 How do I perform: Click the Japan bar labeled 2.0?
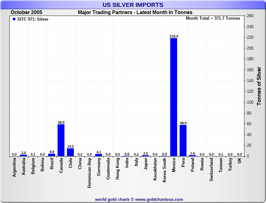pyautogui.click(x=146, y=156)
